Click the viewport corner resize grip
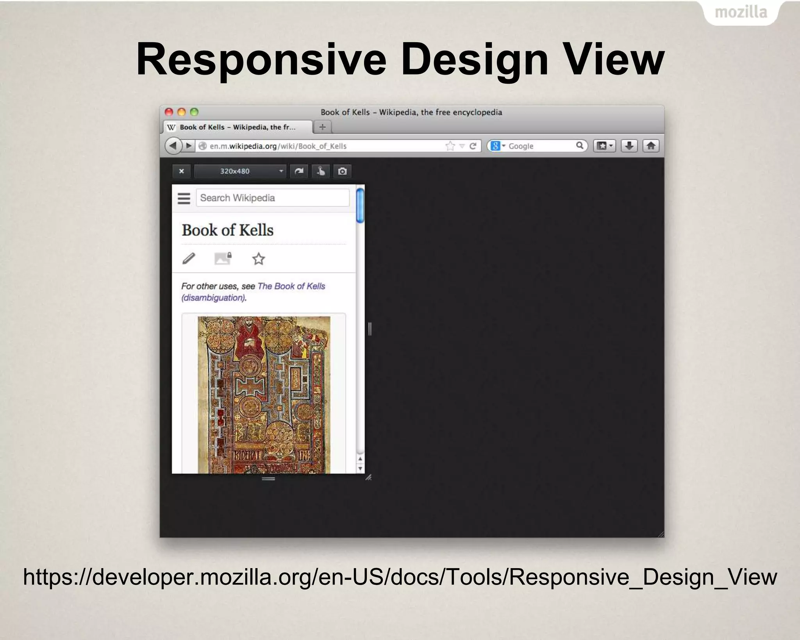 [368, 477]
